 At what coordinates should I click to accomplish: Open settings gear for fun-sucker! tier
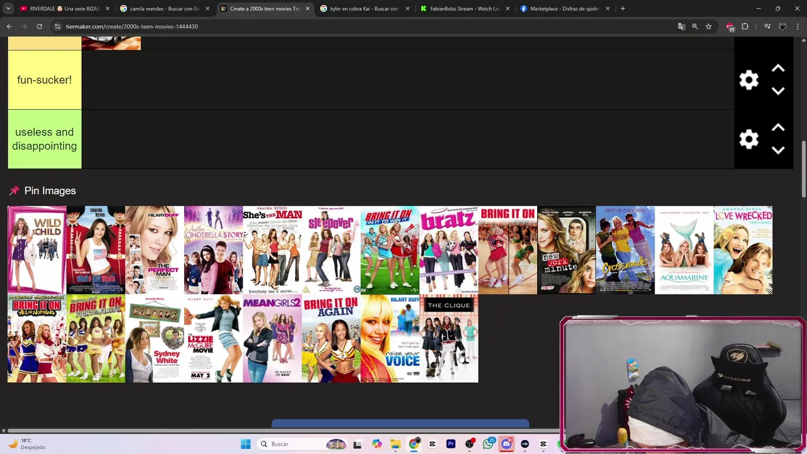(748, 80)
